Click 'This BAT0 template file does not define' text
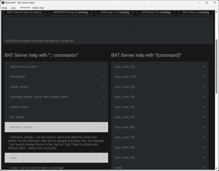The width and height of the screenshot is (219, 171). tap(39, 41)
